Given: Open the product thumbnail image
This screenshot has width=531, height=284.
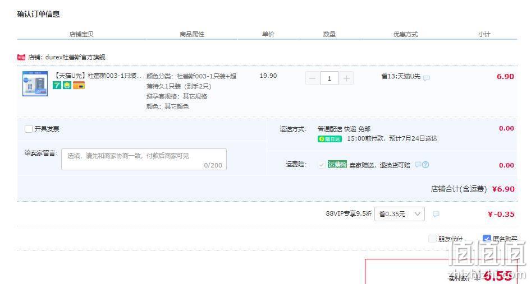Looking at the screenshot, I should pyautogui.click(x=35, y=83).
